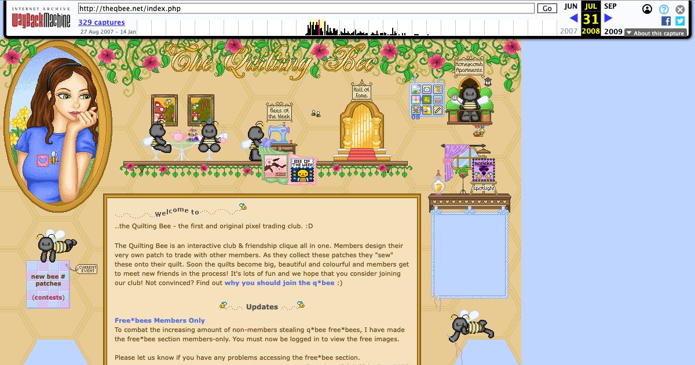The image size is (695, 365).
Task: Click the Twitter icon in the Wayback toolbar
Action: click(x=680, y=21)
